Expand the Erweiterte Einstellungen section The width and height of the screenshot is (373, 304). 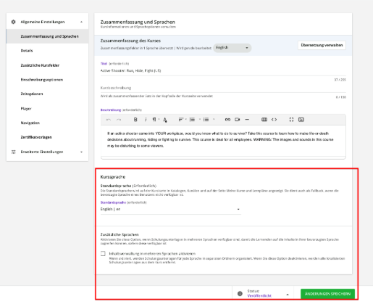tap(81, 152)
